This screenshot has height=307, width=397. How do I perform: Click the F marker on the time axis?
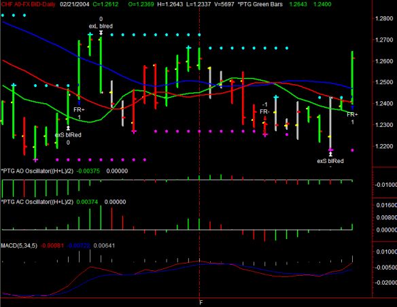click(201, 303)
